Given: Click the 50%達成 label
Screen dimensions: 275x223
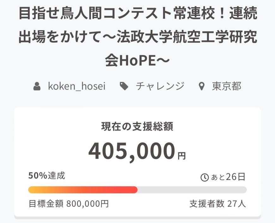Looking at the screenshot, I should (x=47, y=176).
